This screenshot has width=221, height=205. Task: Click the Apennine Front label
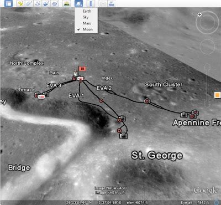[x=196, y=123]
